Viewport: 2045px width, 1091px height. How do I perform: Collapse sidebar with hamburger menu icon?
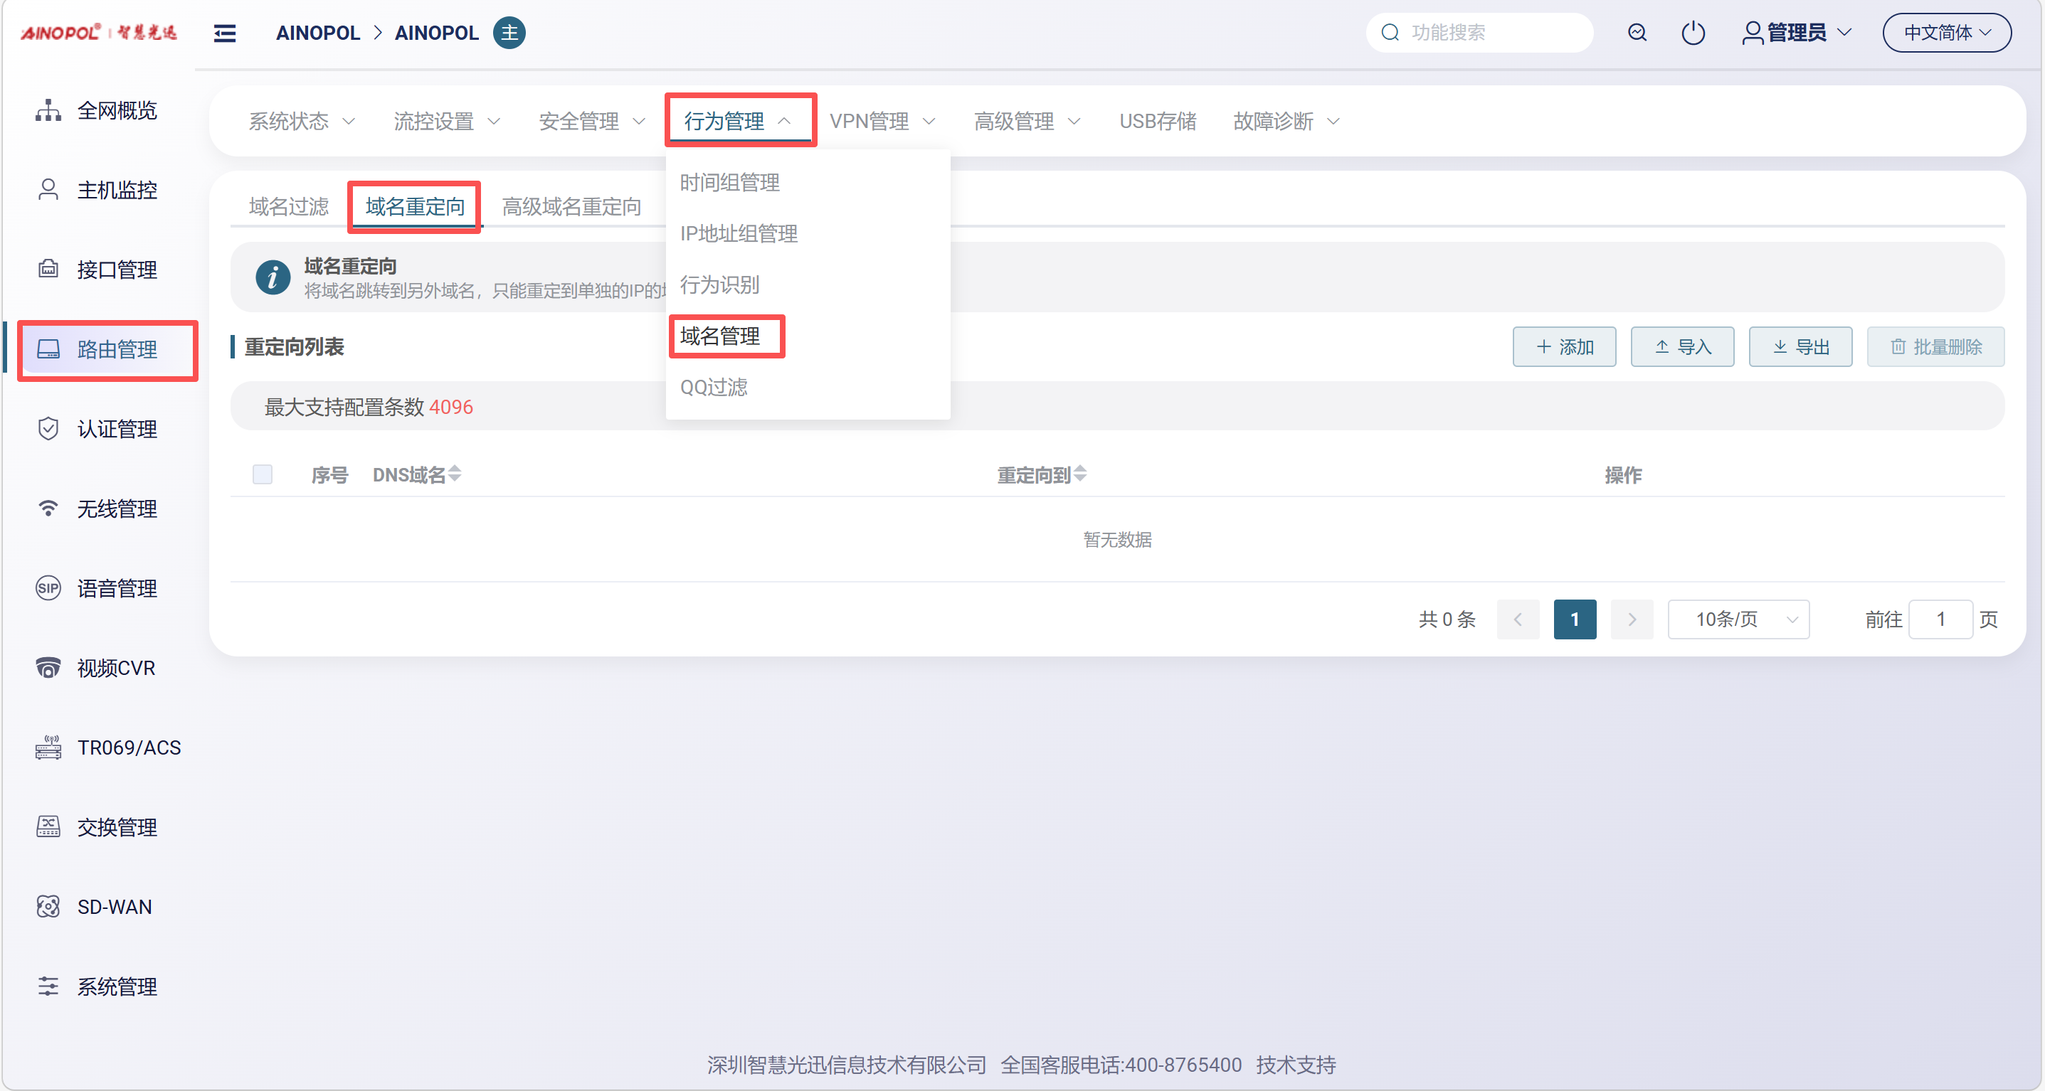[x=225, y=33]
